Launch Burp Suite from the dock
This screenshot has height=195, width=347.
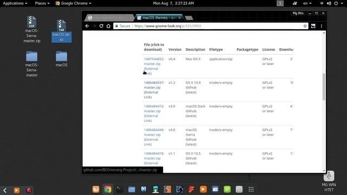(168, 189)
